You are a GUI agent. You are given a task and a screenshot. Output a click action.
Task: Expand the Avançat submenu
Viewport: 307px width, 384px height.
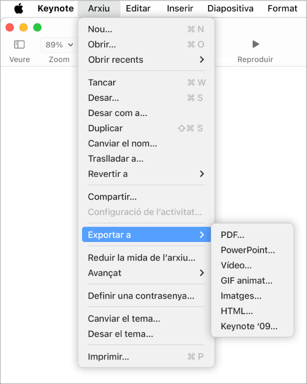pyautogui.click(x=146, y=273)
